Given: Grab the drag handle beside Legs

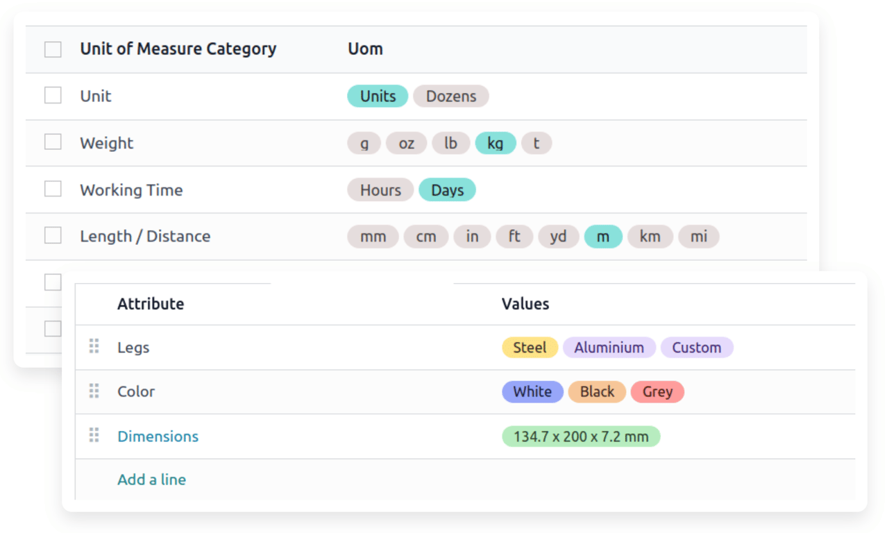Looking at the screenshot, I should pos(94,347).
